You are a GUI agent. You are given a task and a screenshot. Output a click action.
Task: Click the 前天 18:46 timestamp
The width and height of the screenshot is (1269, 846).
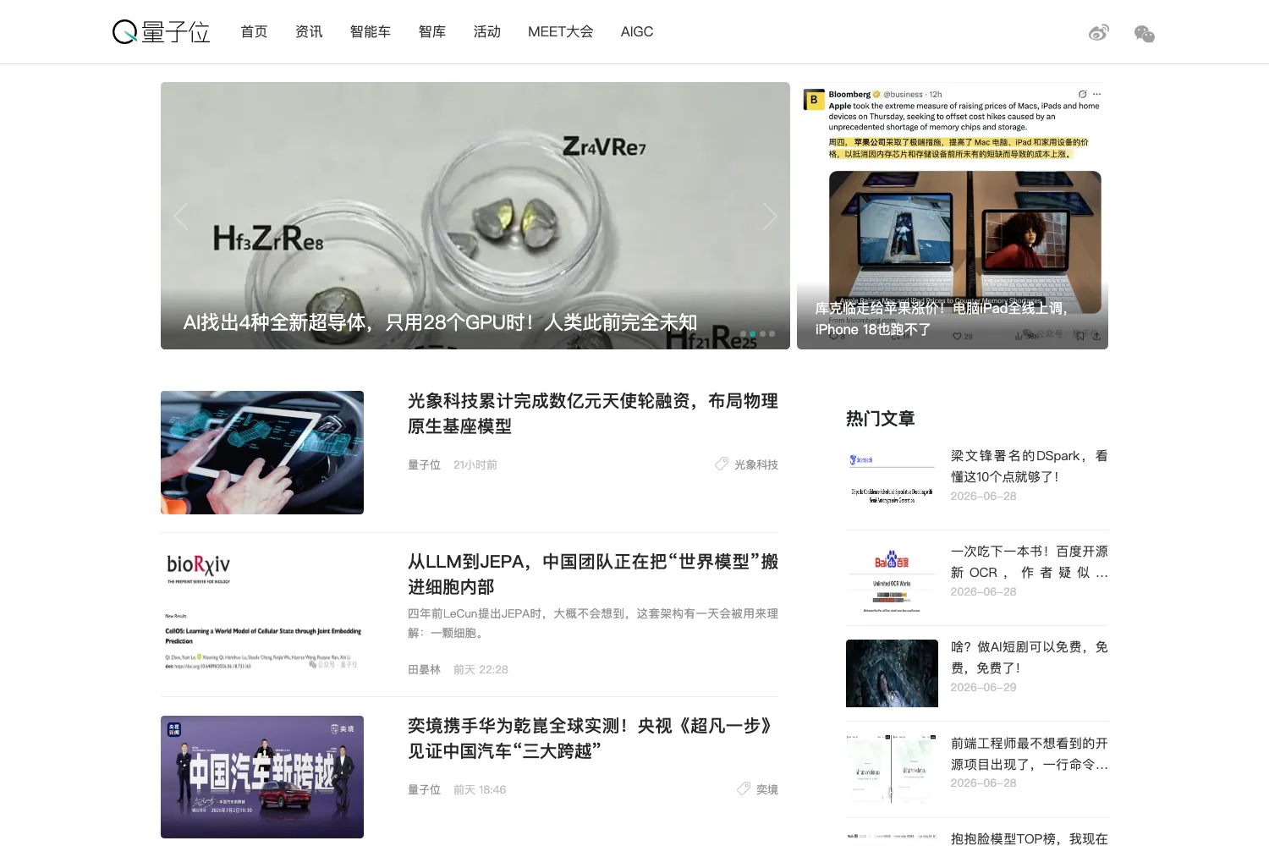tap(480, 789)
